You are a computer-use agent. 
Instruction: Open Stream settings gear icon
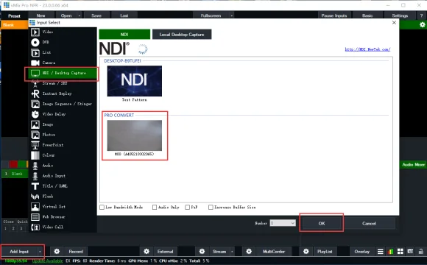click(x=202, y=252)
